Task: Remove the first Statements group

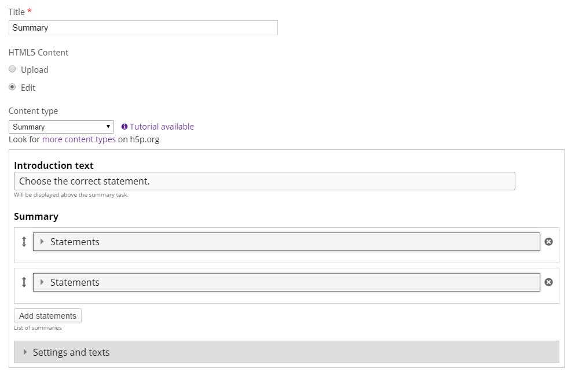Action: 548,242
